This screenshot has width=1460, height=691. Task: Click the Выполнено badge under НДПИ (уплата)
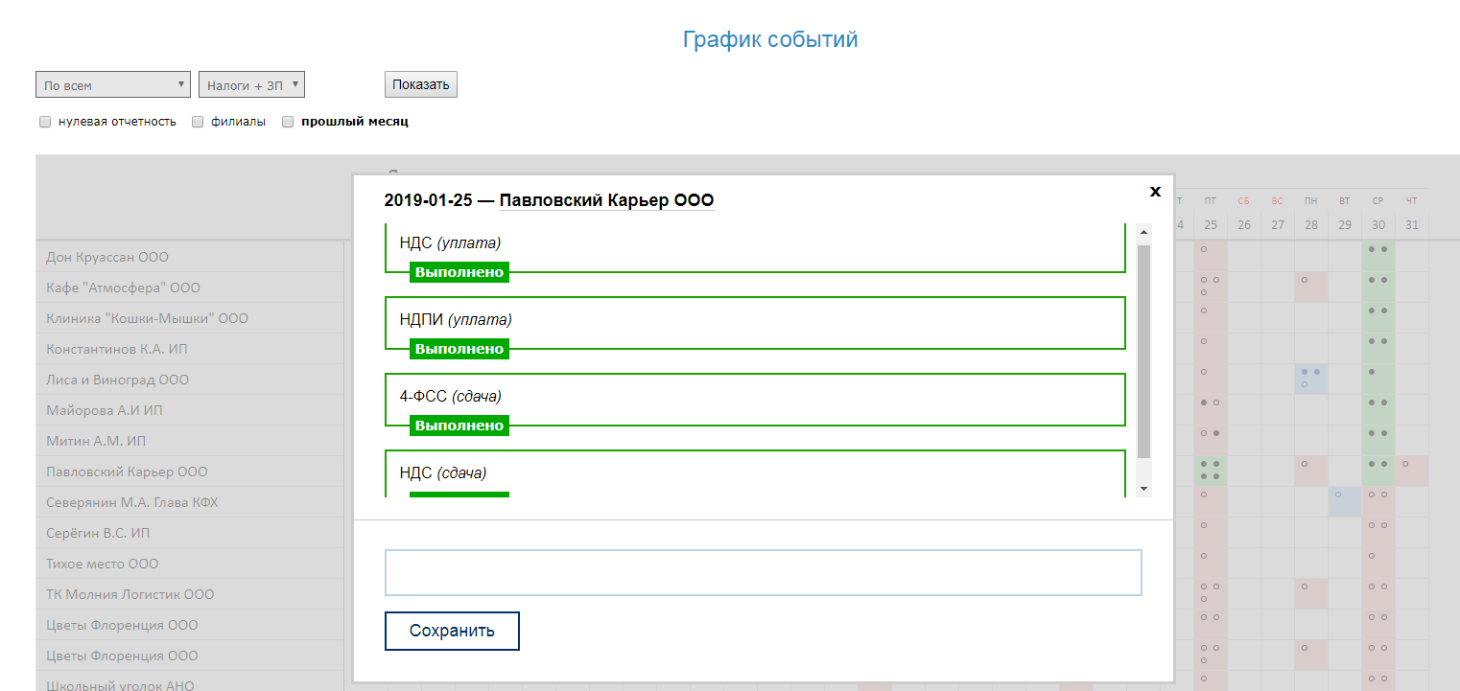click(459, 349)
